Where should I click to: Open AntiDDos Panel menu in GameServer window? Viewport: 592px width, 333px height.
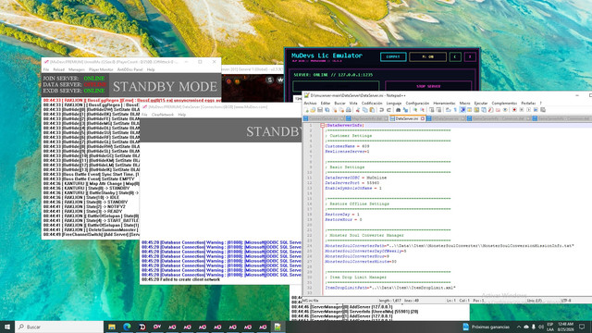pyautogui.click(x=129, y=70)
